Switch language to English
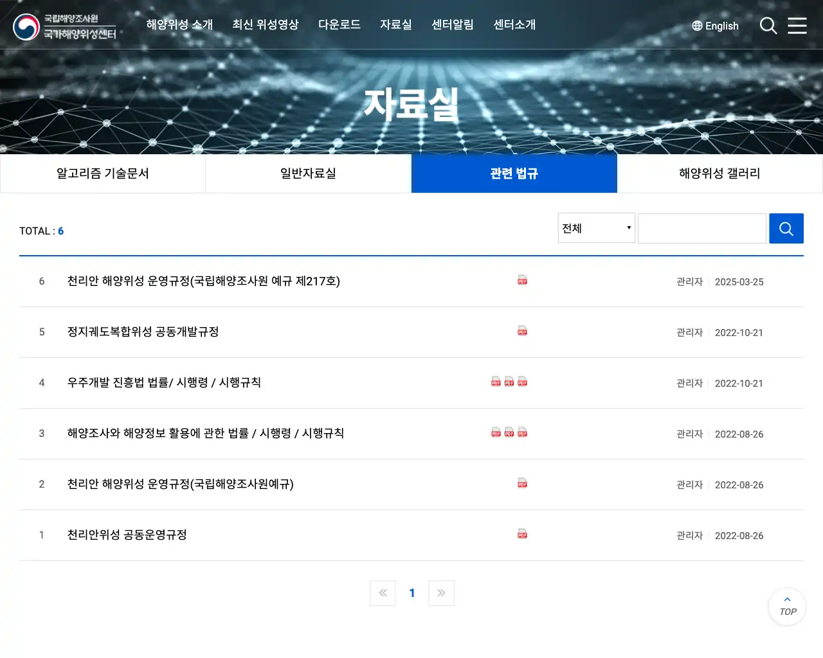823x658 pixels. [x=715, y=26]
